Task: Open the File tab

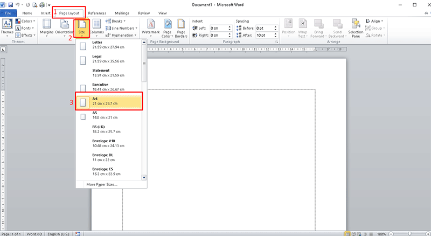Action: (8, 13)
